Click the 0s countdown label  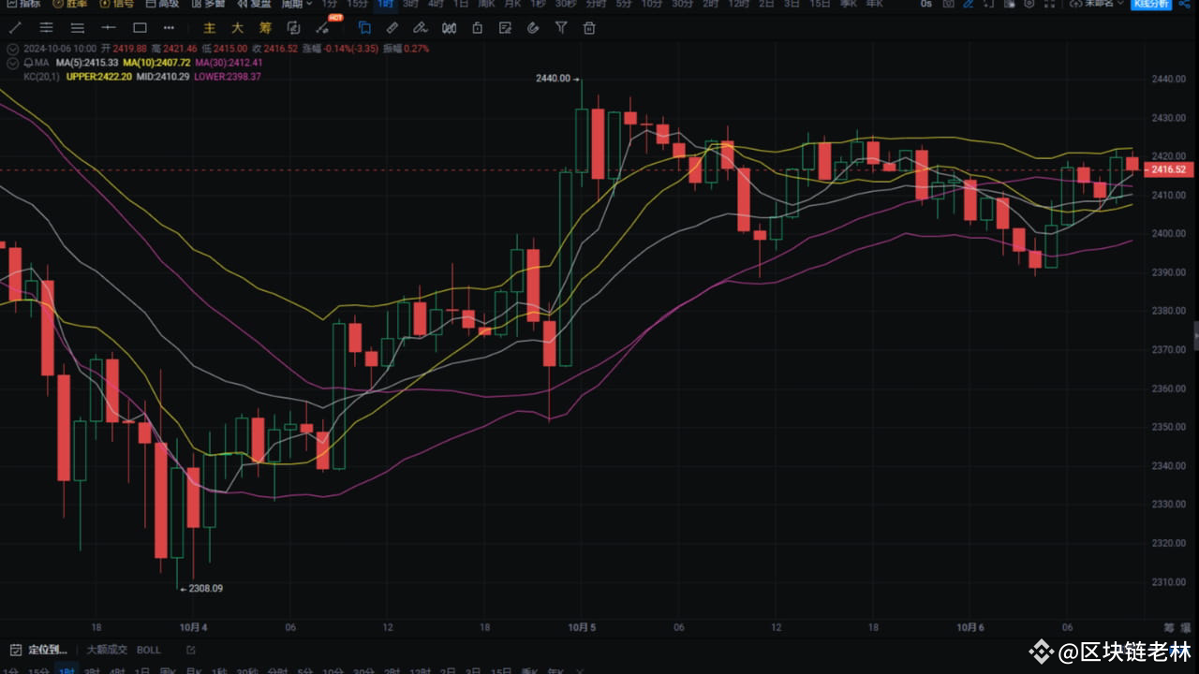(x=926, y=4)
